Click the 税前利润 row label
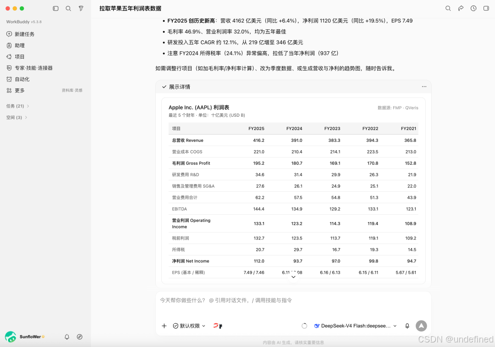The image size is (495, 347). point(180,238)
